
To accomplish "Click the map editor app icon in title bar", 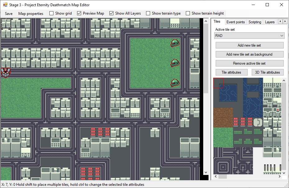I will pos(5,5).
